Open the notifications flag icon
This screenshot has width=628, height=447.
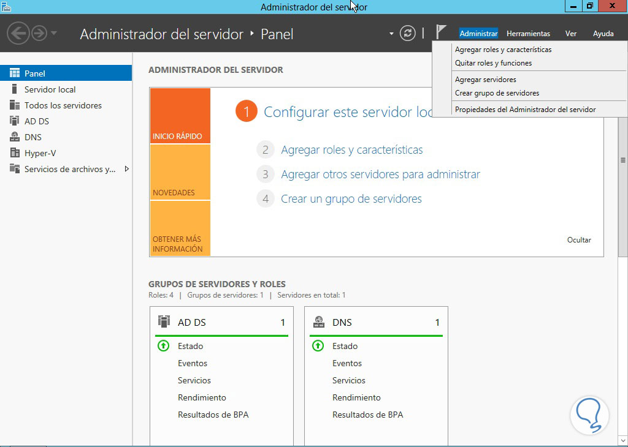pos(440,32)
